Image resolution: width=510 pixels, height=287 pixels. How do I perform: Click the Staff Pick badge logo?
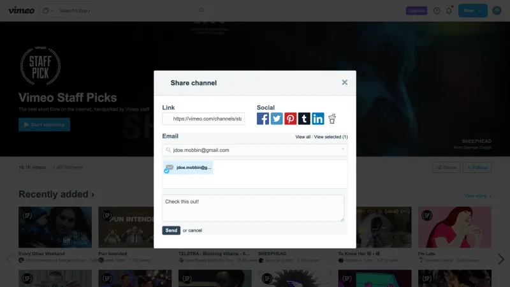(40, 66)
